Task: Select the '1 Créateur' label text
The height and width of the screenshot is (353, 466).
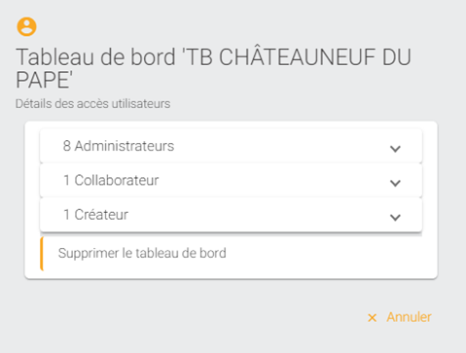Action: click(95, 215)
